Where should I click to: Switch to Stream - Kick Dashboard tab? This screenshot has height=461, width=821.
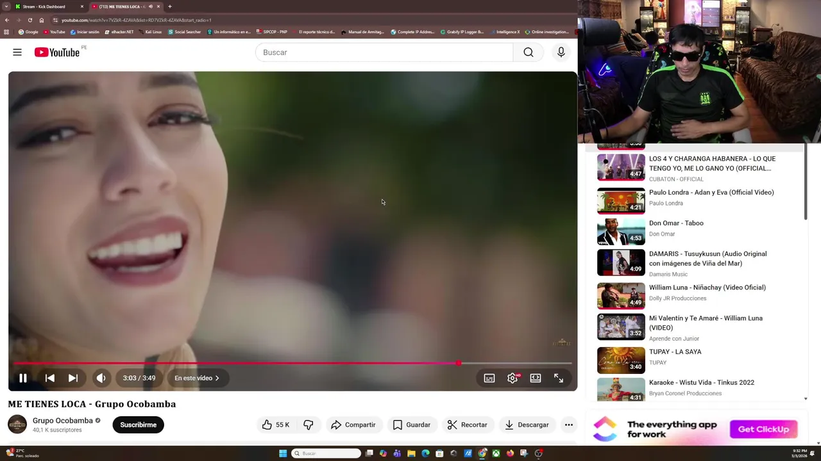48,6
